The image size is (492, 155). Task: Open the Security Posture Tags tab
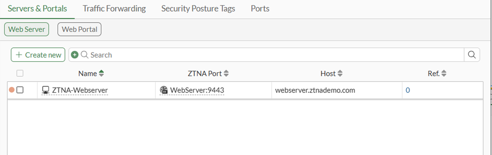click(198, 9)
